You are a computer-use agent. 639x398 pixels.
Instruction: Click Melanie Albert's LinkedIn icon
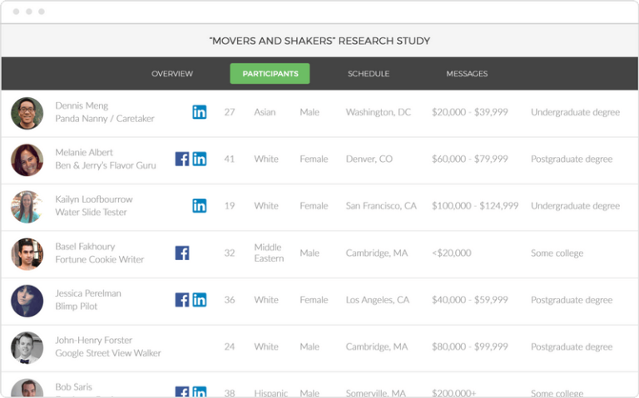(200, 159)
